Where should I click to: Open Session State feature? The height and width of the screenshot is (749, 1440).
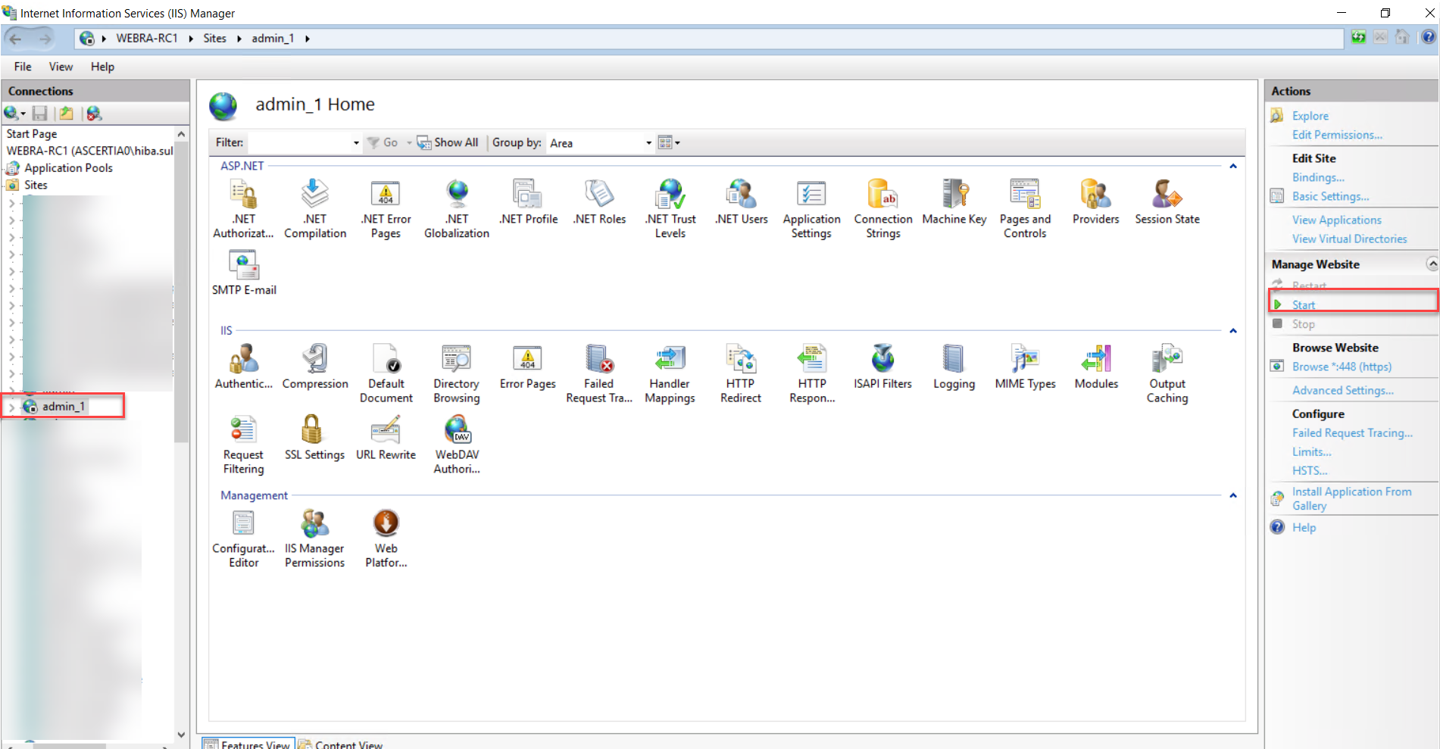coord(1167,202)
